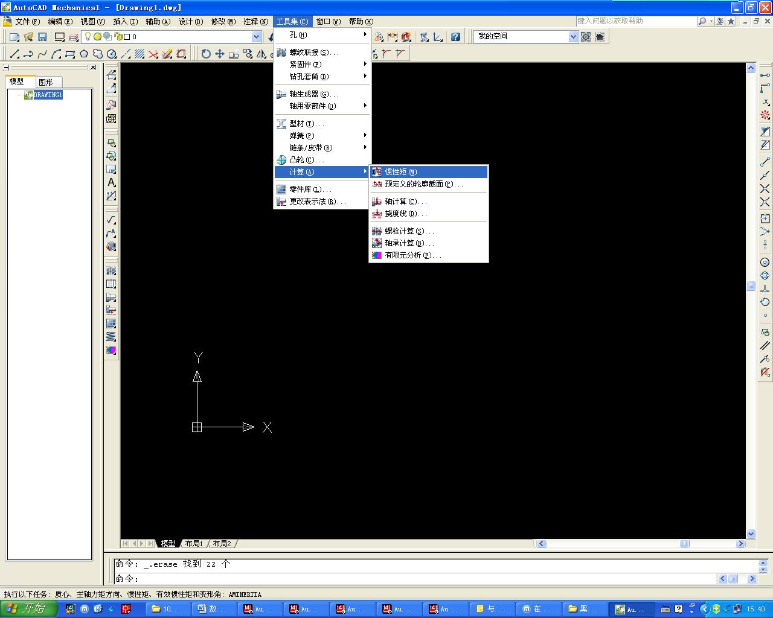
Task: Choose 轴承计算 menu entry
Action: coord(429,243)
